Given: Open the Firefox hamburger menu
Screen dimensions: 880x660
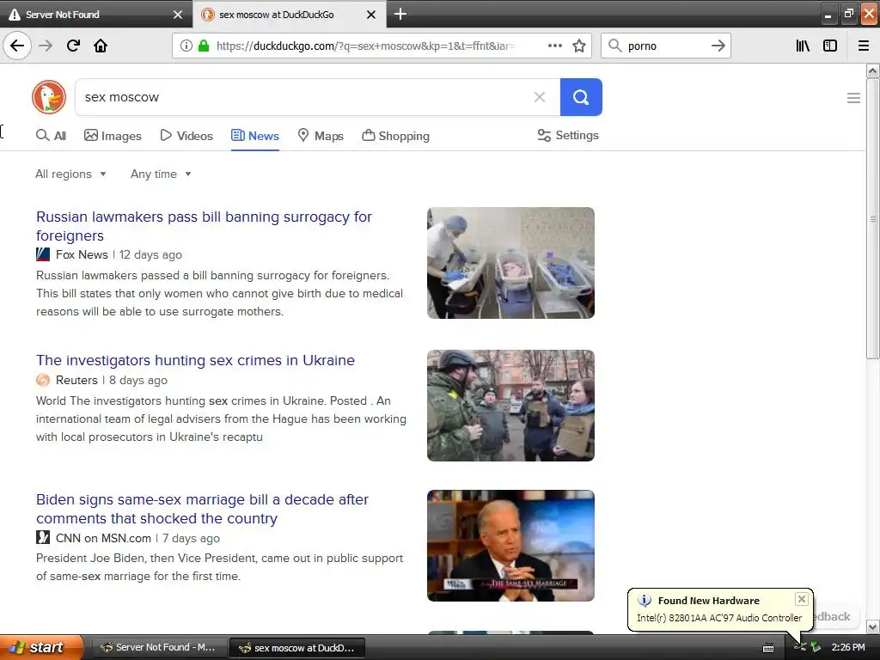Looking at the screenshot, I should [x=864, y=46].
